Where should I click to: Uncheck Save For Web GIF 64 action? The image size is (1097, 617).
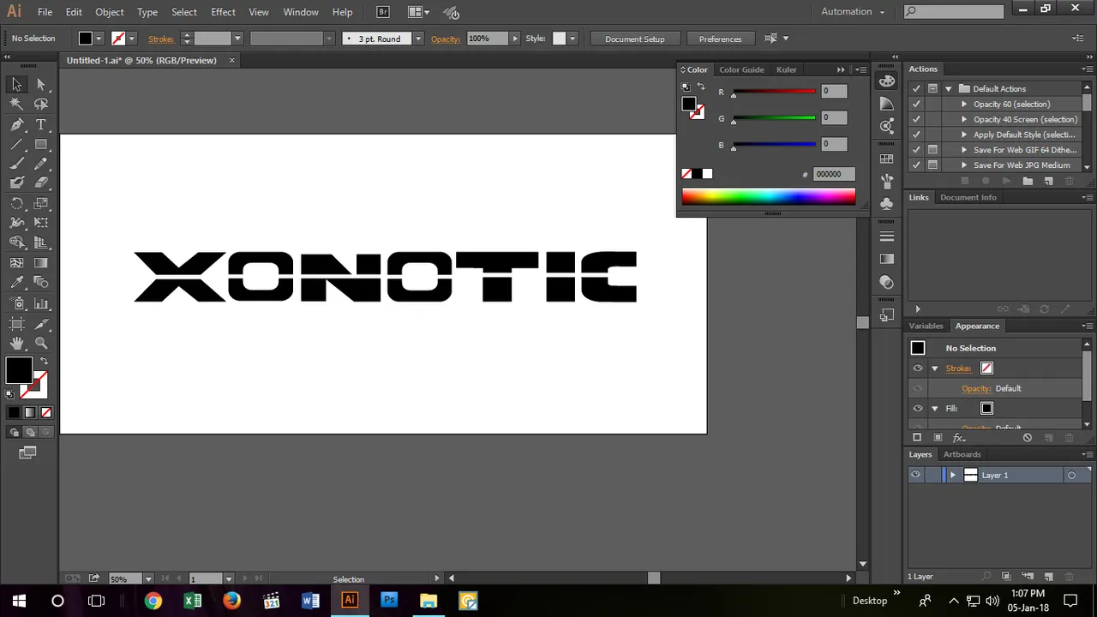pos(916,150)
